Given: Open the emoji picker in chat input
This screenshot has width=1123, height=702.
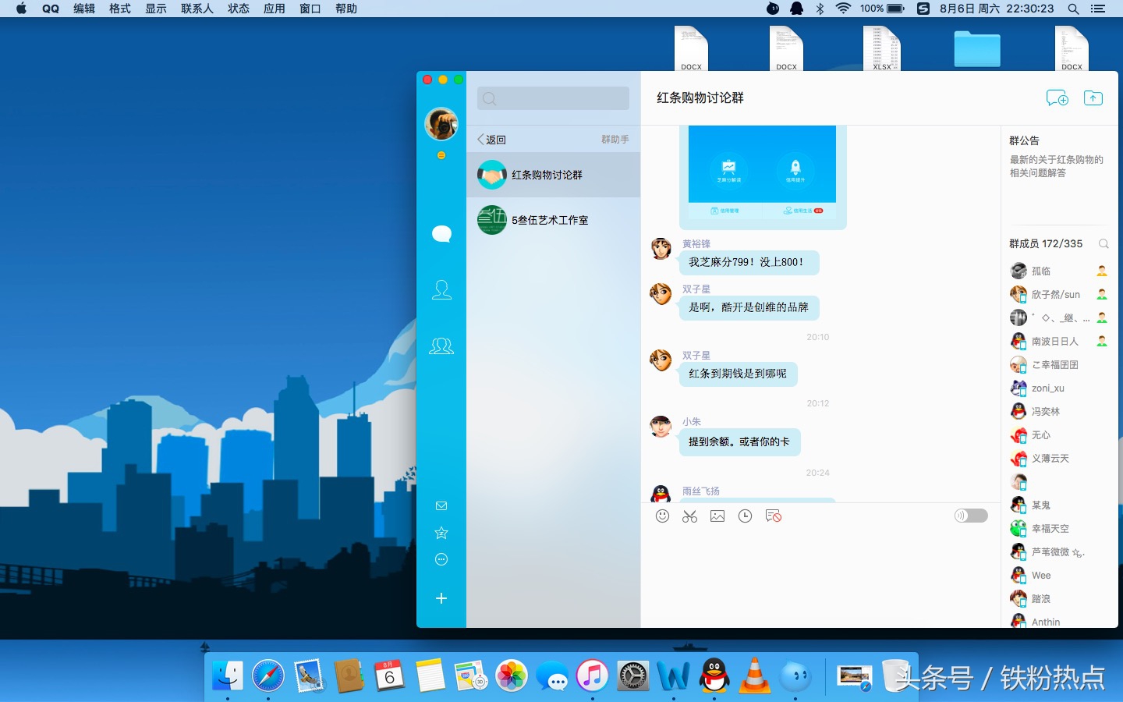Looking at the screenshot, I should coord(662,516).
